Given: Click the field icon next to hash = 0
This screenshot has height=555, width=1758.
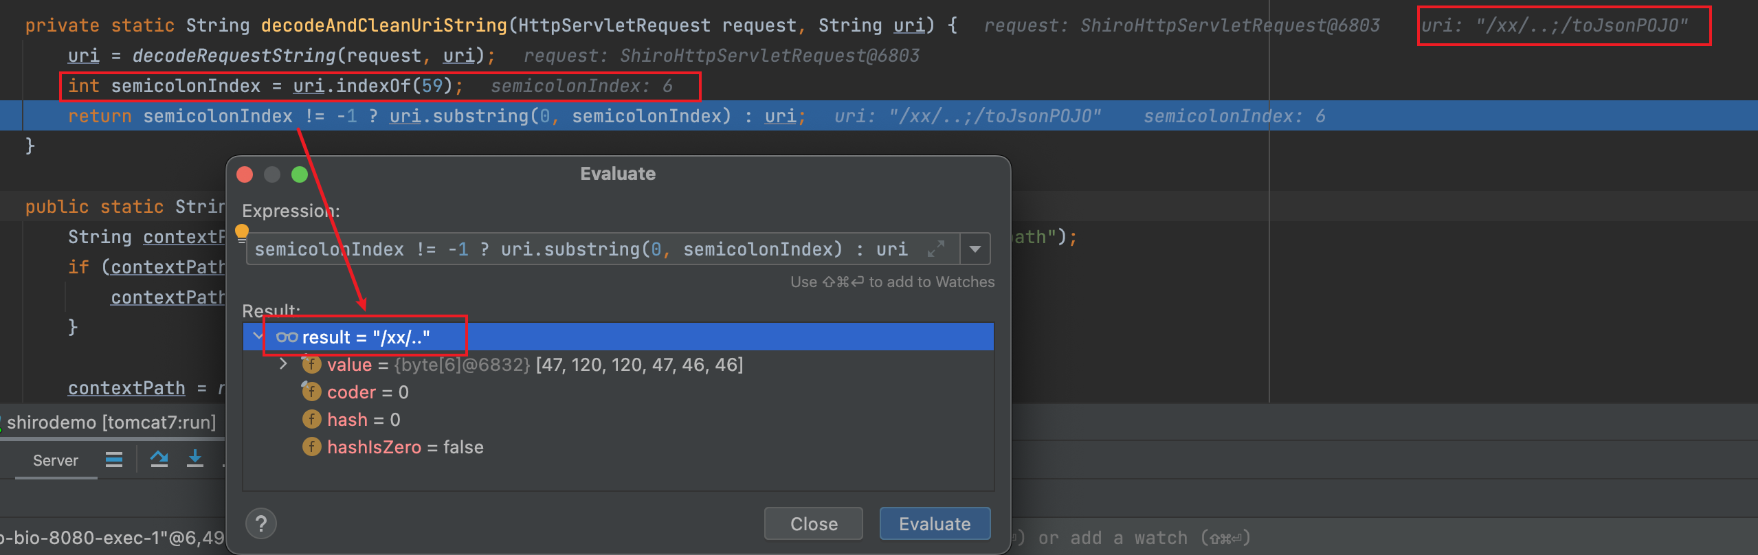Looking at the screenshot, I should tap(311, 419).
